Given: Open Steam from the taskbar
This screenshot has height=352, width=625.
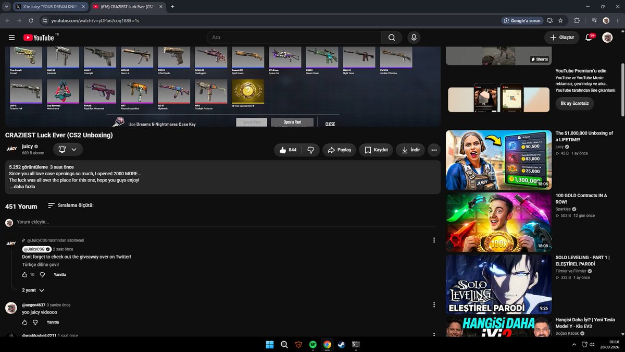Looking at the screenshot, I should [341, 344].
